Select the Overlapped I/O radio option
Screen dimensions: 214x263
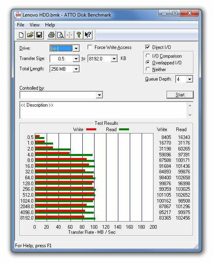[x=148, y=62]
